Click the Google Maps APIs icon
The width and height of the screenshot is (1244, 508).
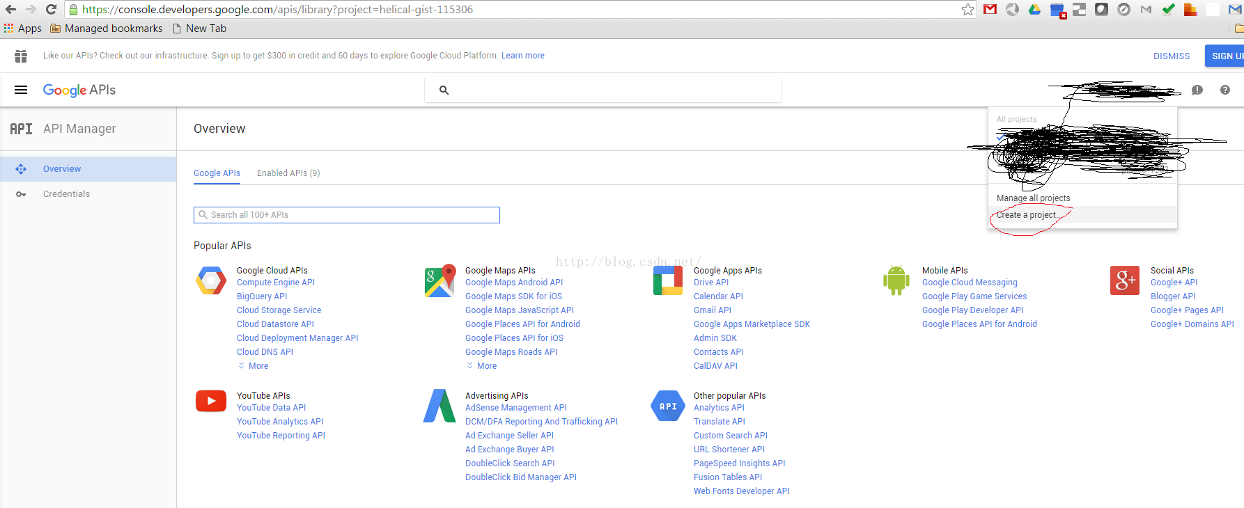coord(440,280)
